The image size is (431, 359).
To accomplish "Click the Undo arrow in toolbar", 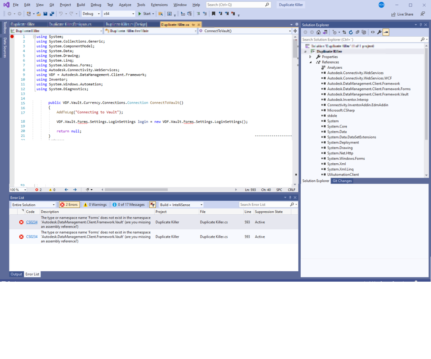I will point(61,14).
